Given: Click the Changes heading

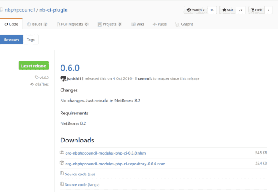Looking at the screenshot, I should coord(69,90).
